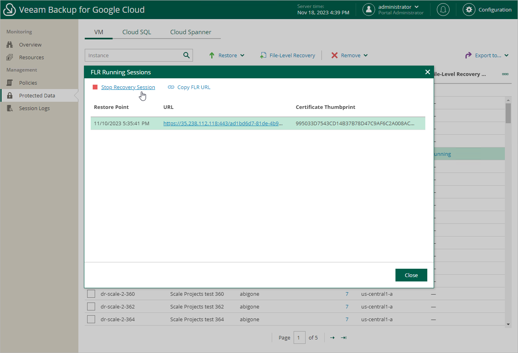The width and height of the screenshot is (518, 353).
Task: Click the green Restore arrow icon
Action: 212,56
